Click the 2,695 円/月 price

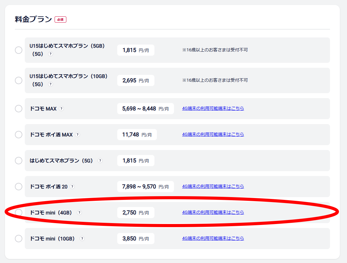tap(136, 80)
